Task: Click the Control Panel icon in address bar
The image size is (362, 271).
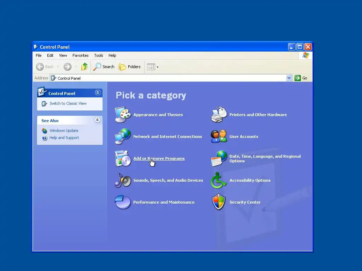Action: (54, 78)
